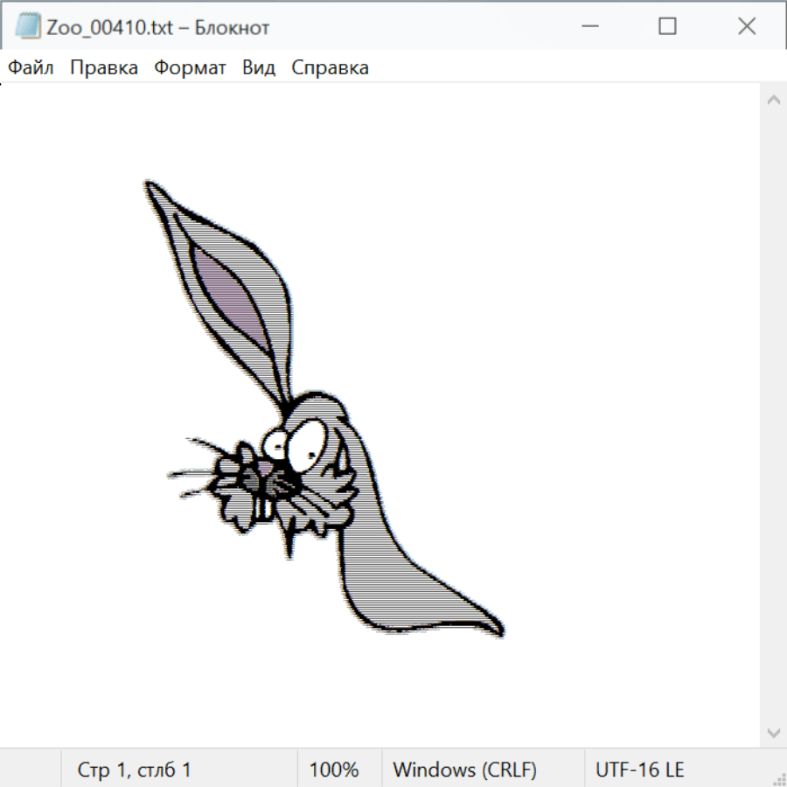Image resolution: width=787 pixels, height=787 pixels.
Task: Open the Правка menu
Action: pos(103,68)
